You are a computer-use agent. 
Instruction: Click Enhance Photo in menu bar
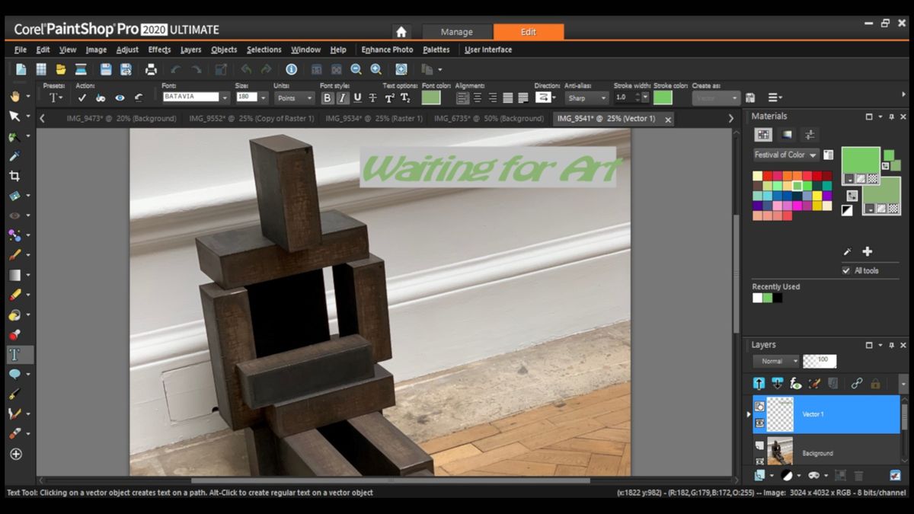(x=387, y=49)
